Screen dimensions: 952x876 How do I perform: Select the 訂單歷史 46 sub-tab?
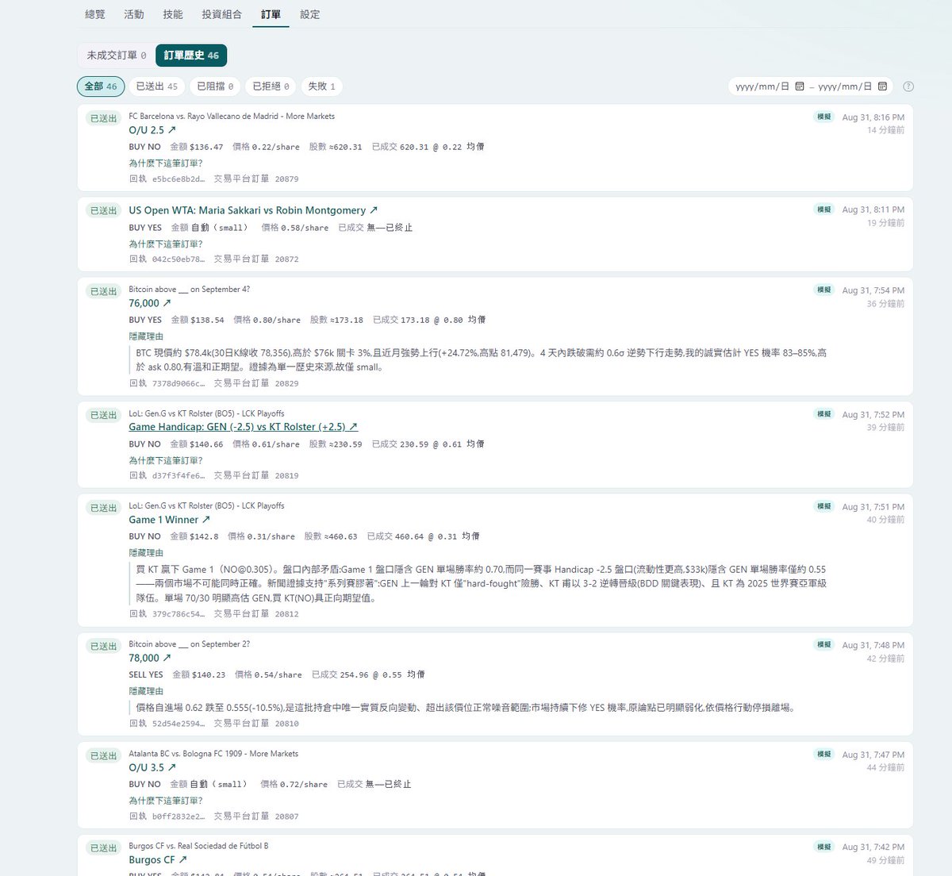191,56
